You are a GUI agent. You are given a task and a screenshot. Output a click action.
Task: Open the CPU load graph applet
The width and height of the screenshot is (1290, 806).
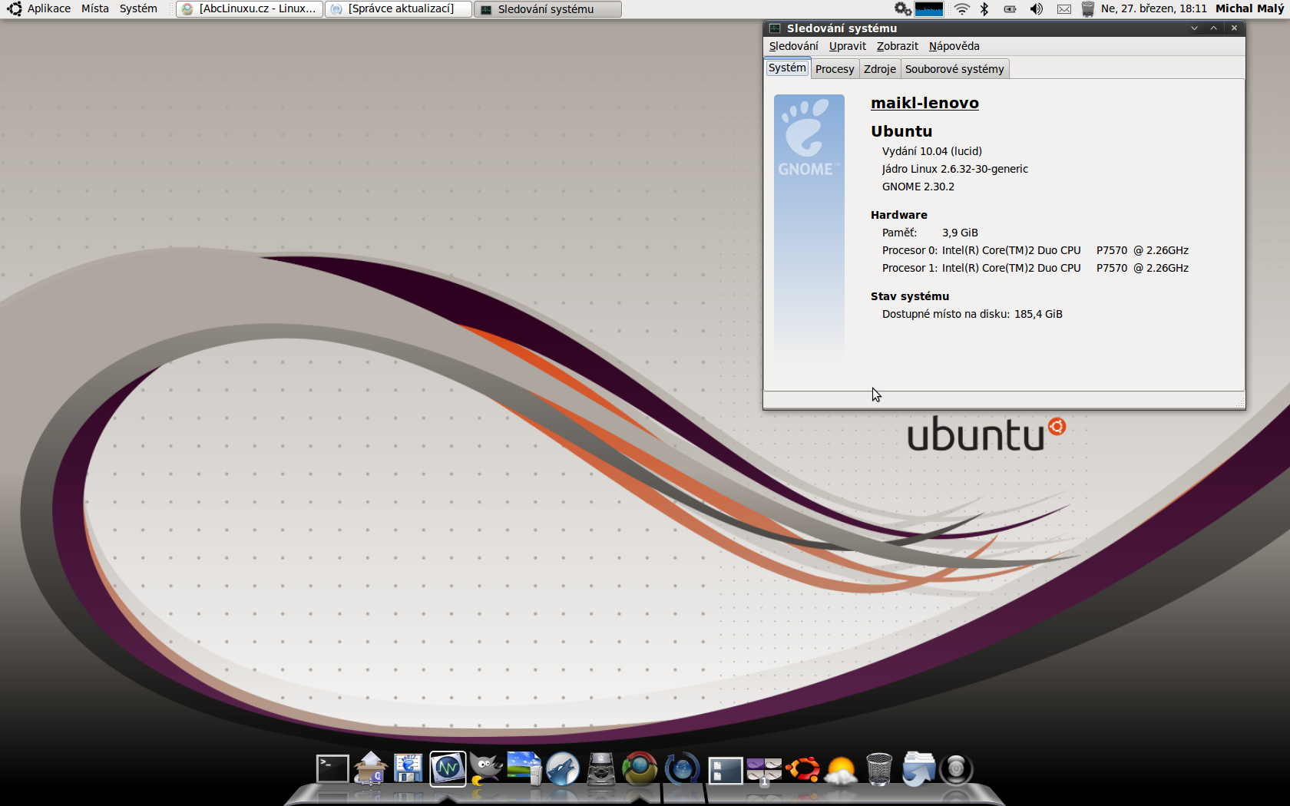point(929,8)
